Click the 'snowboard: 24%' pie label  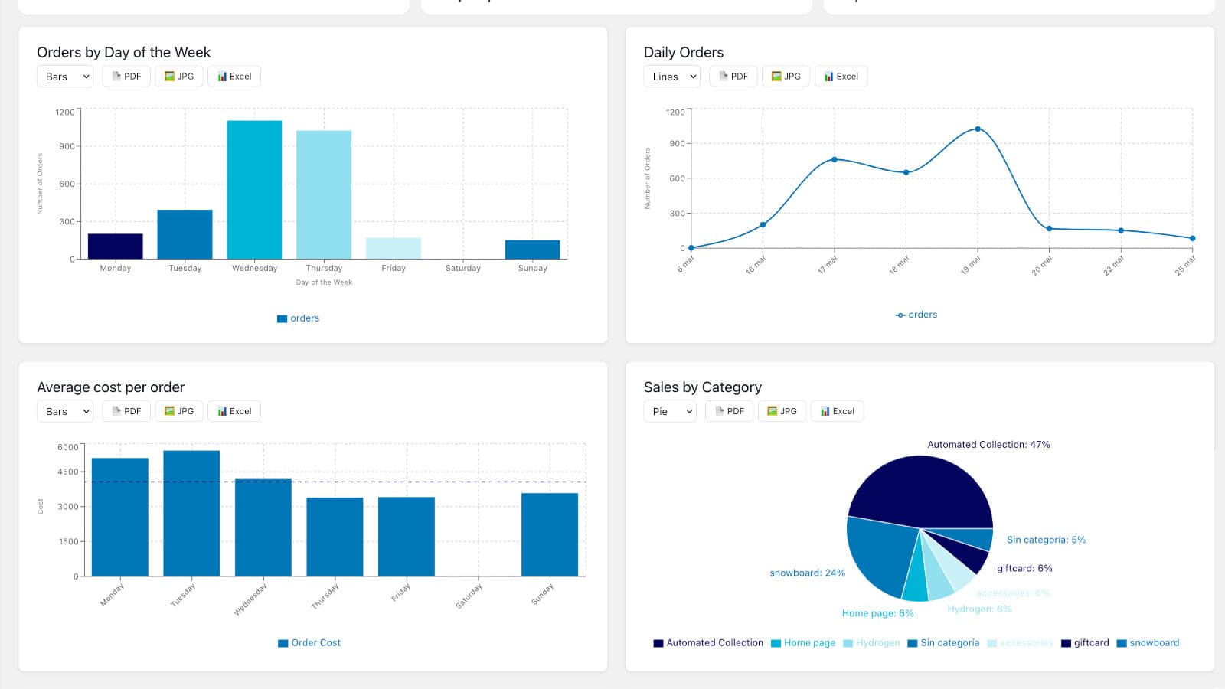click(807, 573)
